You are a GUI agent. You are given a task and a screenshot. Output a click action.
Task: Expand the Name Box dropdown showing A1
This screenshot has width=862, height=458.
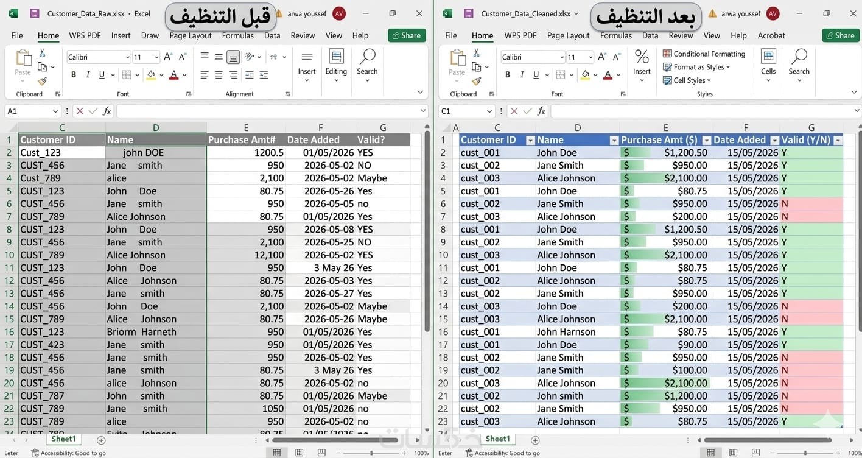coord(55,111)
